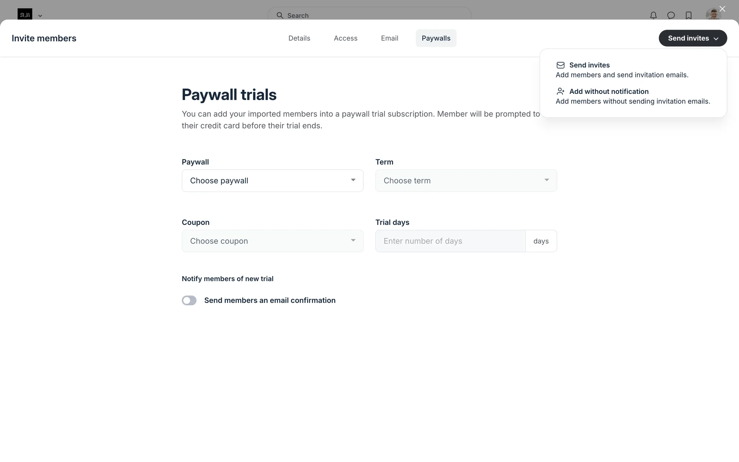Image resolution: width=739 pixels, height=462 pixels.
Task: Expand the community switcher chevron
Action: (x=40, y=16)
